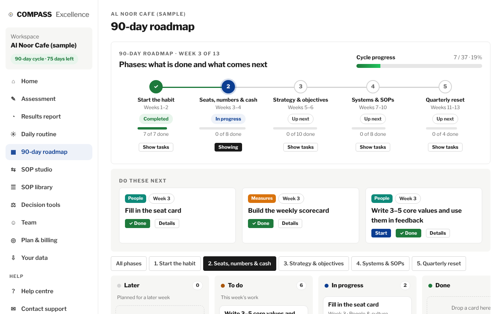503x314 pixels.
Task: Select the SOP studio arrows icon
Action: pos(13,170)
